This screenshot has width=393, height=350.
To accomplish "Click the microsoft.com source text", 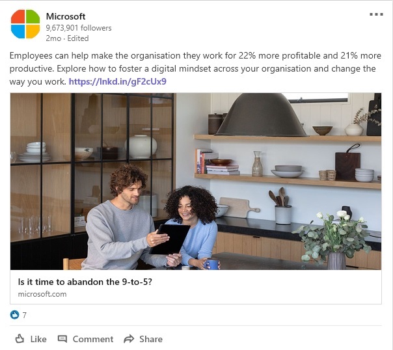I will click(x=42, y=294).
